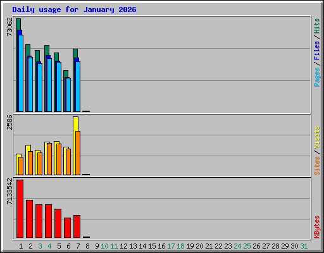
Task: Click day label 6 on the x-axis
Action: click(68, 246)
